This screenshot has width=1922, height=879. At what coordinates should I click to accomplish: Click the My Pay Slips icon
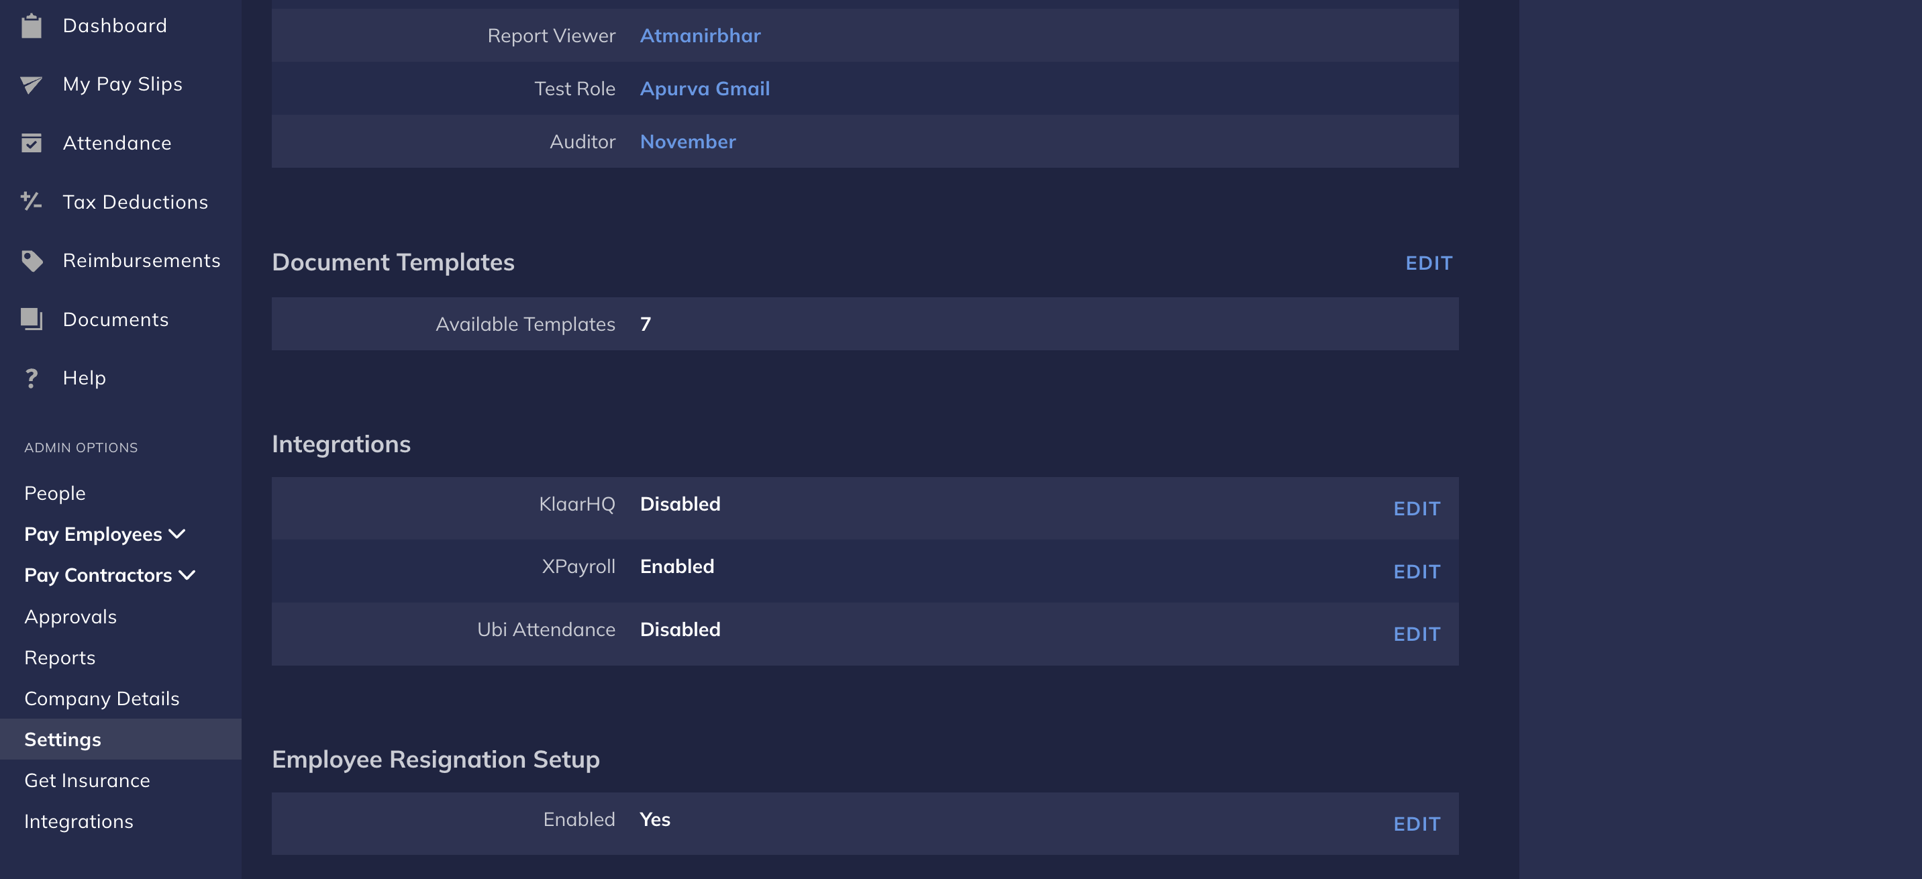[31, 83]
